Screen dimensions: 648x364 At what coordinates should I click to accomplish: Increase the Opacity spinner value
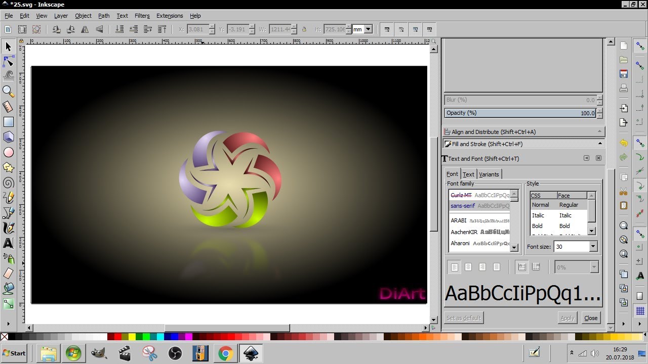600,111
